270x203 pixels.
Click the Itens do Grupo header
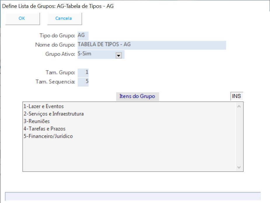click(137, 96)
